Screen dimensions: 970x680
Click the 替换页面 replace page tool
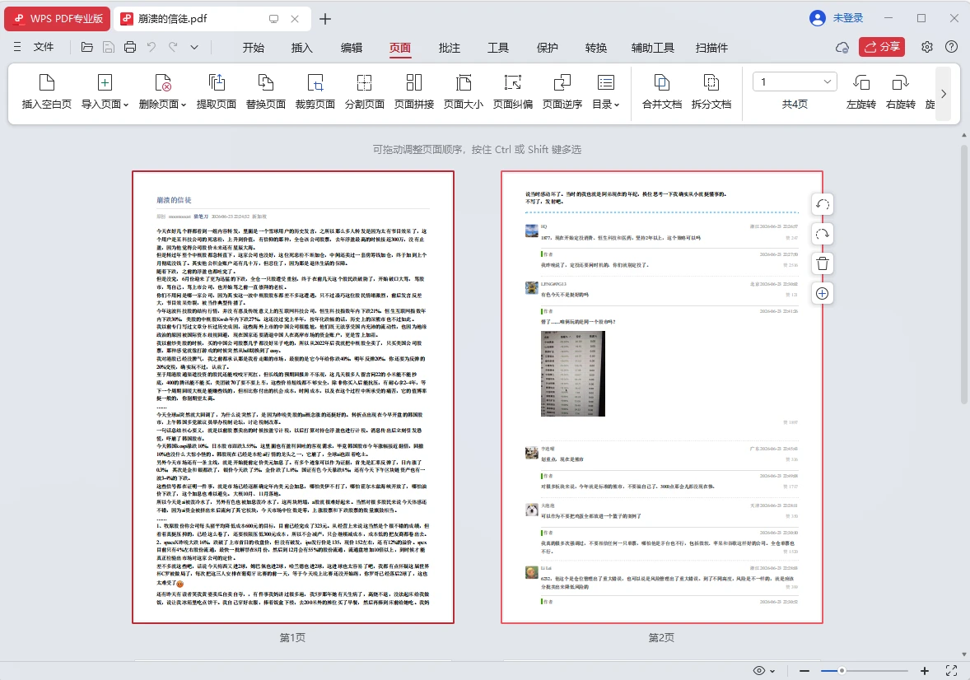coord(265,91)
